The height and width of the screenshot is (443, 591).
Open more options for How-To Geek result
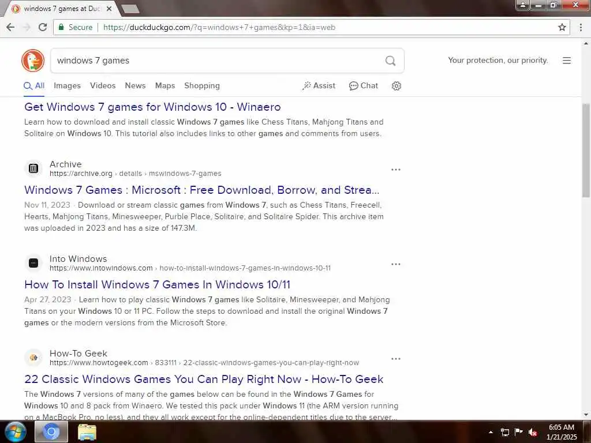point(396,359)
